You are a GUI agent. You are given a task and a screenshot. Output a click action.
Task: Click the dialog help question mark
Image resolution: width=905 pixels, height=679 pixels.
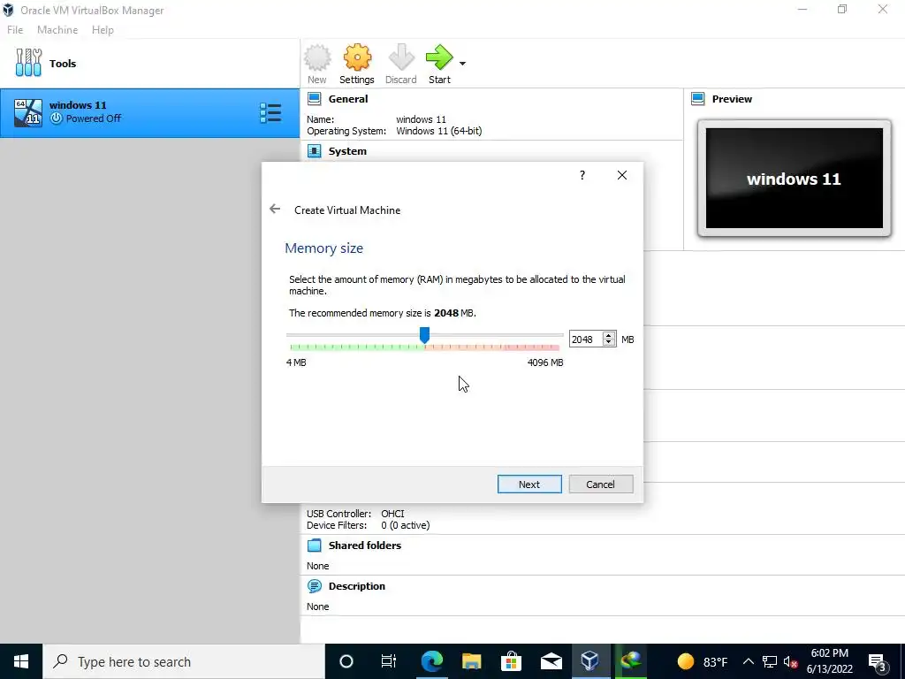[582, 175]
